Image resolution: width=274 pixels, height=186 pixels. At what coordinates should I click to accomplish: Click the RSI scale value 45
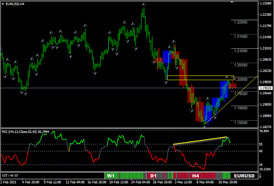tap(262, 151)
